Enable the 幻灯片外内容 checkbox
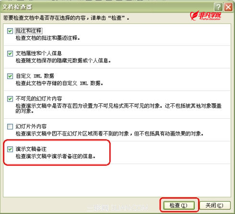 [x=10, y=127]
